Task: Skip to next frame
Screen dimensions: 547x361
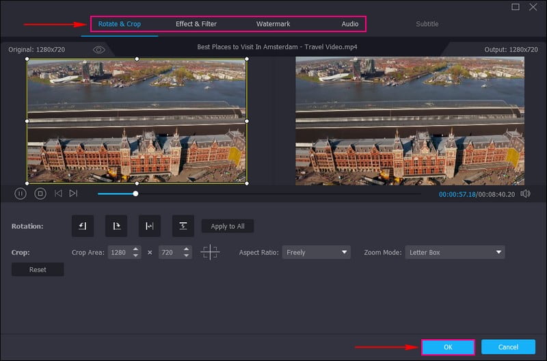Action: [x=73, y=193]
